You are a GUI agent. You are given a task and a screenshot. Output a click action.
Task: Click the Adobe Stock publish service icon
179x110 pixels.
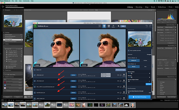[x=5, y=82]
